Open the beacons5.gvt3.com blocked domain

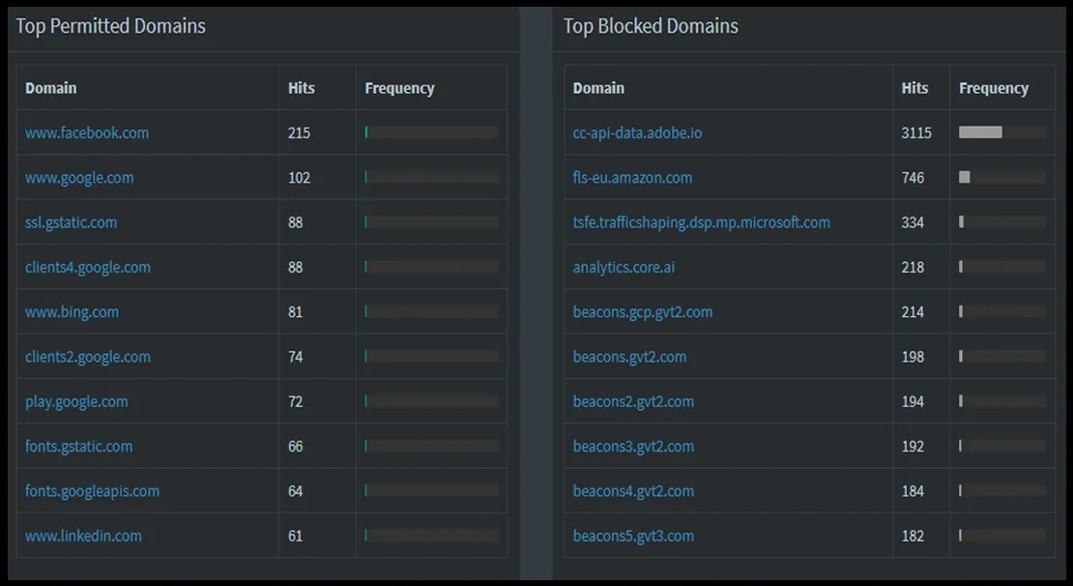[x=633, y=535]
